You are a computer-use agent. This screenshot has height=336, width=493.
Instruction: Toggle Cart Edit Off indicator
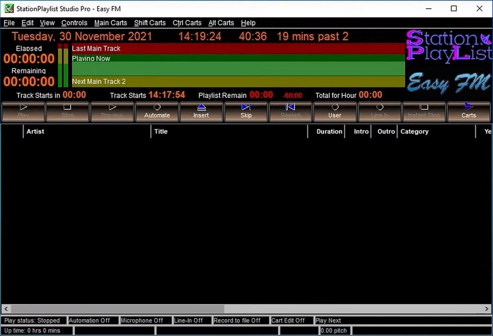point(292,320)
